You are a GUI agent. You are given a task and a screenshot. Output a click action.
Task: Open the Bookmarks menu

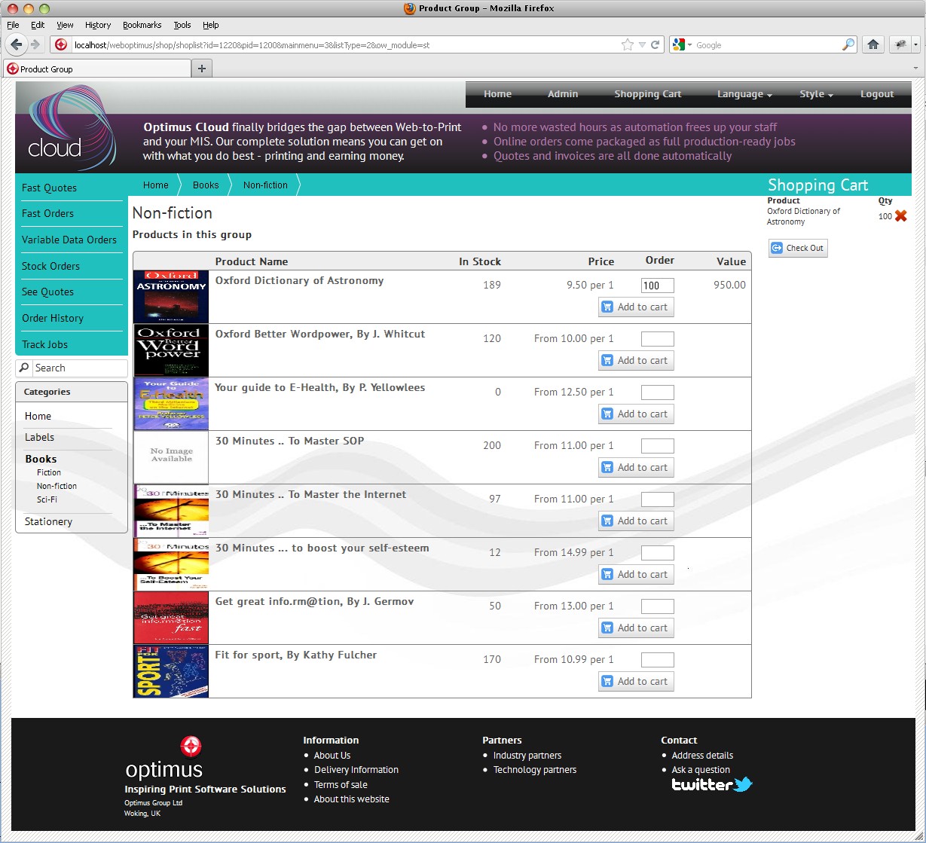point(142,25)
